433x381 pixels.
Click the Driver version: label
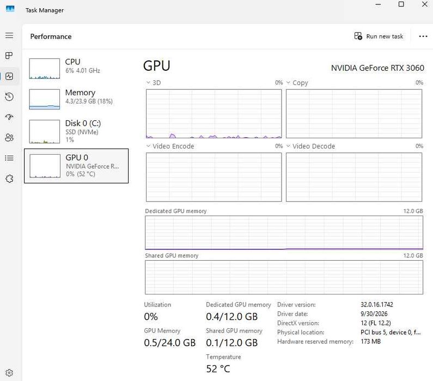click(296, 305)
